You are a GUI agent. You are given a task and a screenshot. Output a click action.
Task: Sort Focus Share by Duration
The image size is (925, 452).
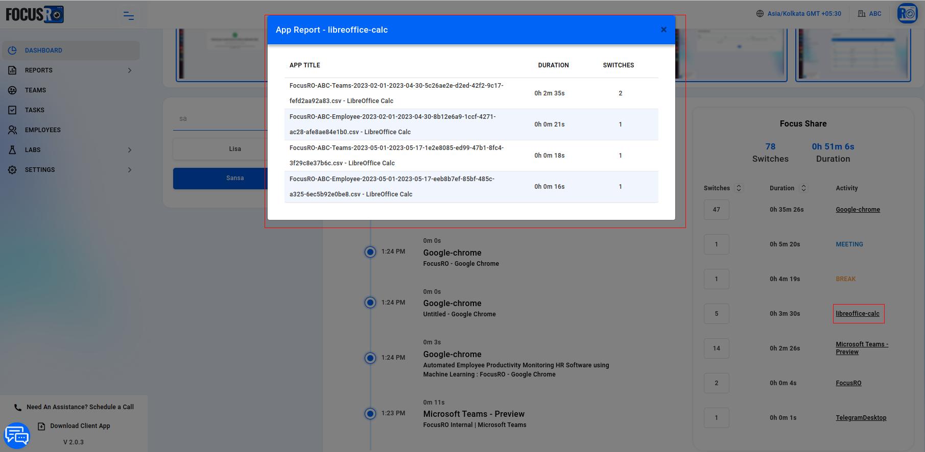point(803,188)
